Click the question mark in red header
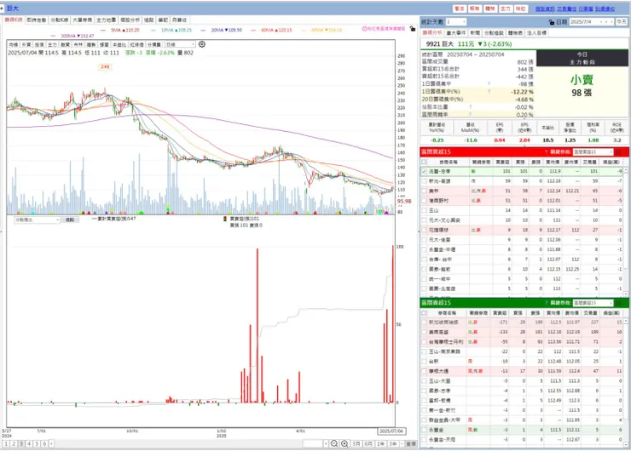Image resolution: width=631 pixels, height=451 pixels. pos(546,151)
